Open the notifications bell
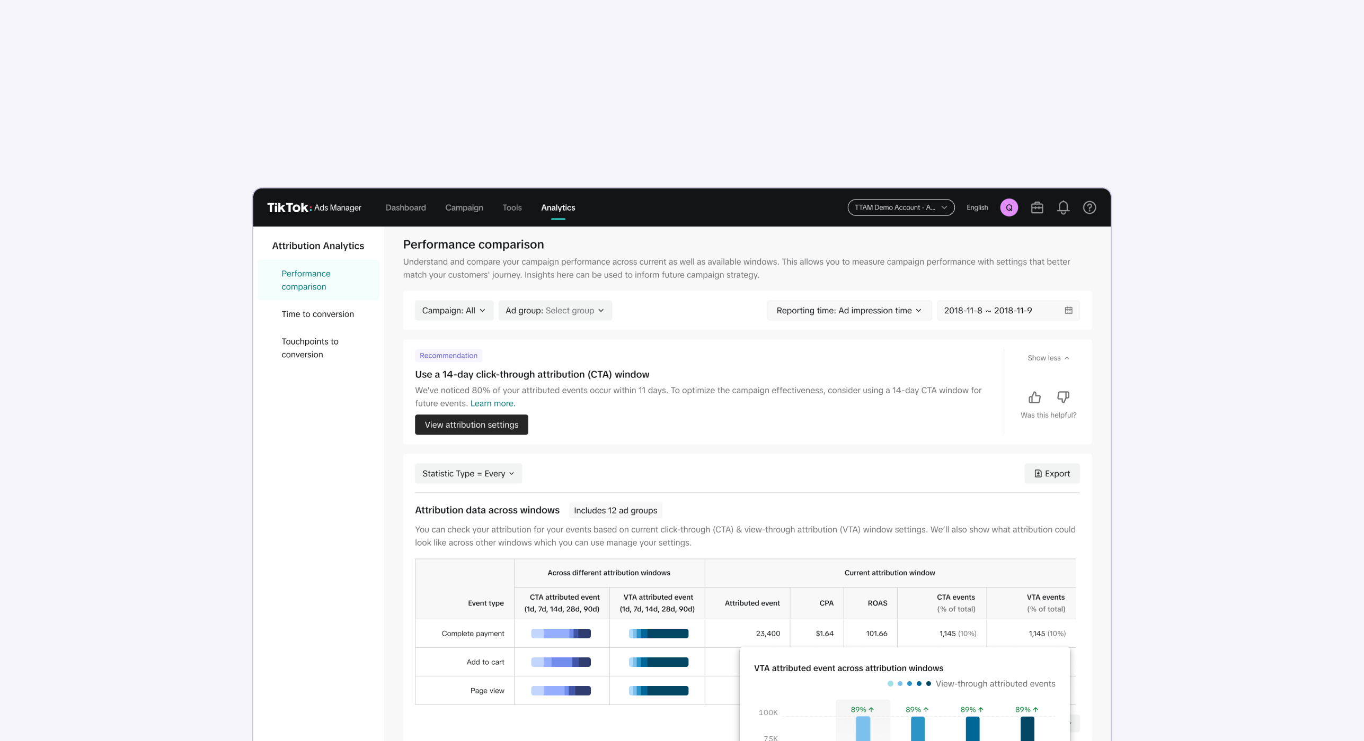 coord(1062,207)
